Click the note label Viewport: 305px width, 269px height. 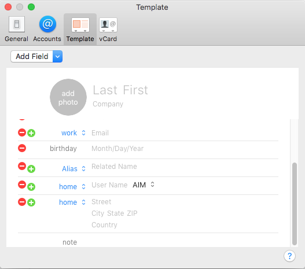pos(69,242)
